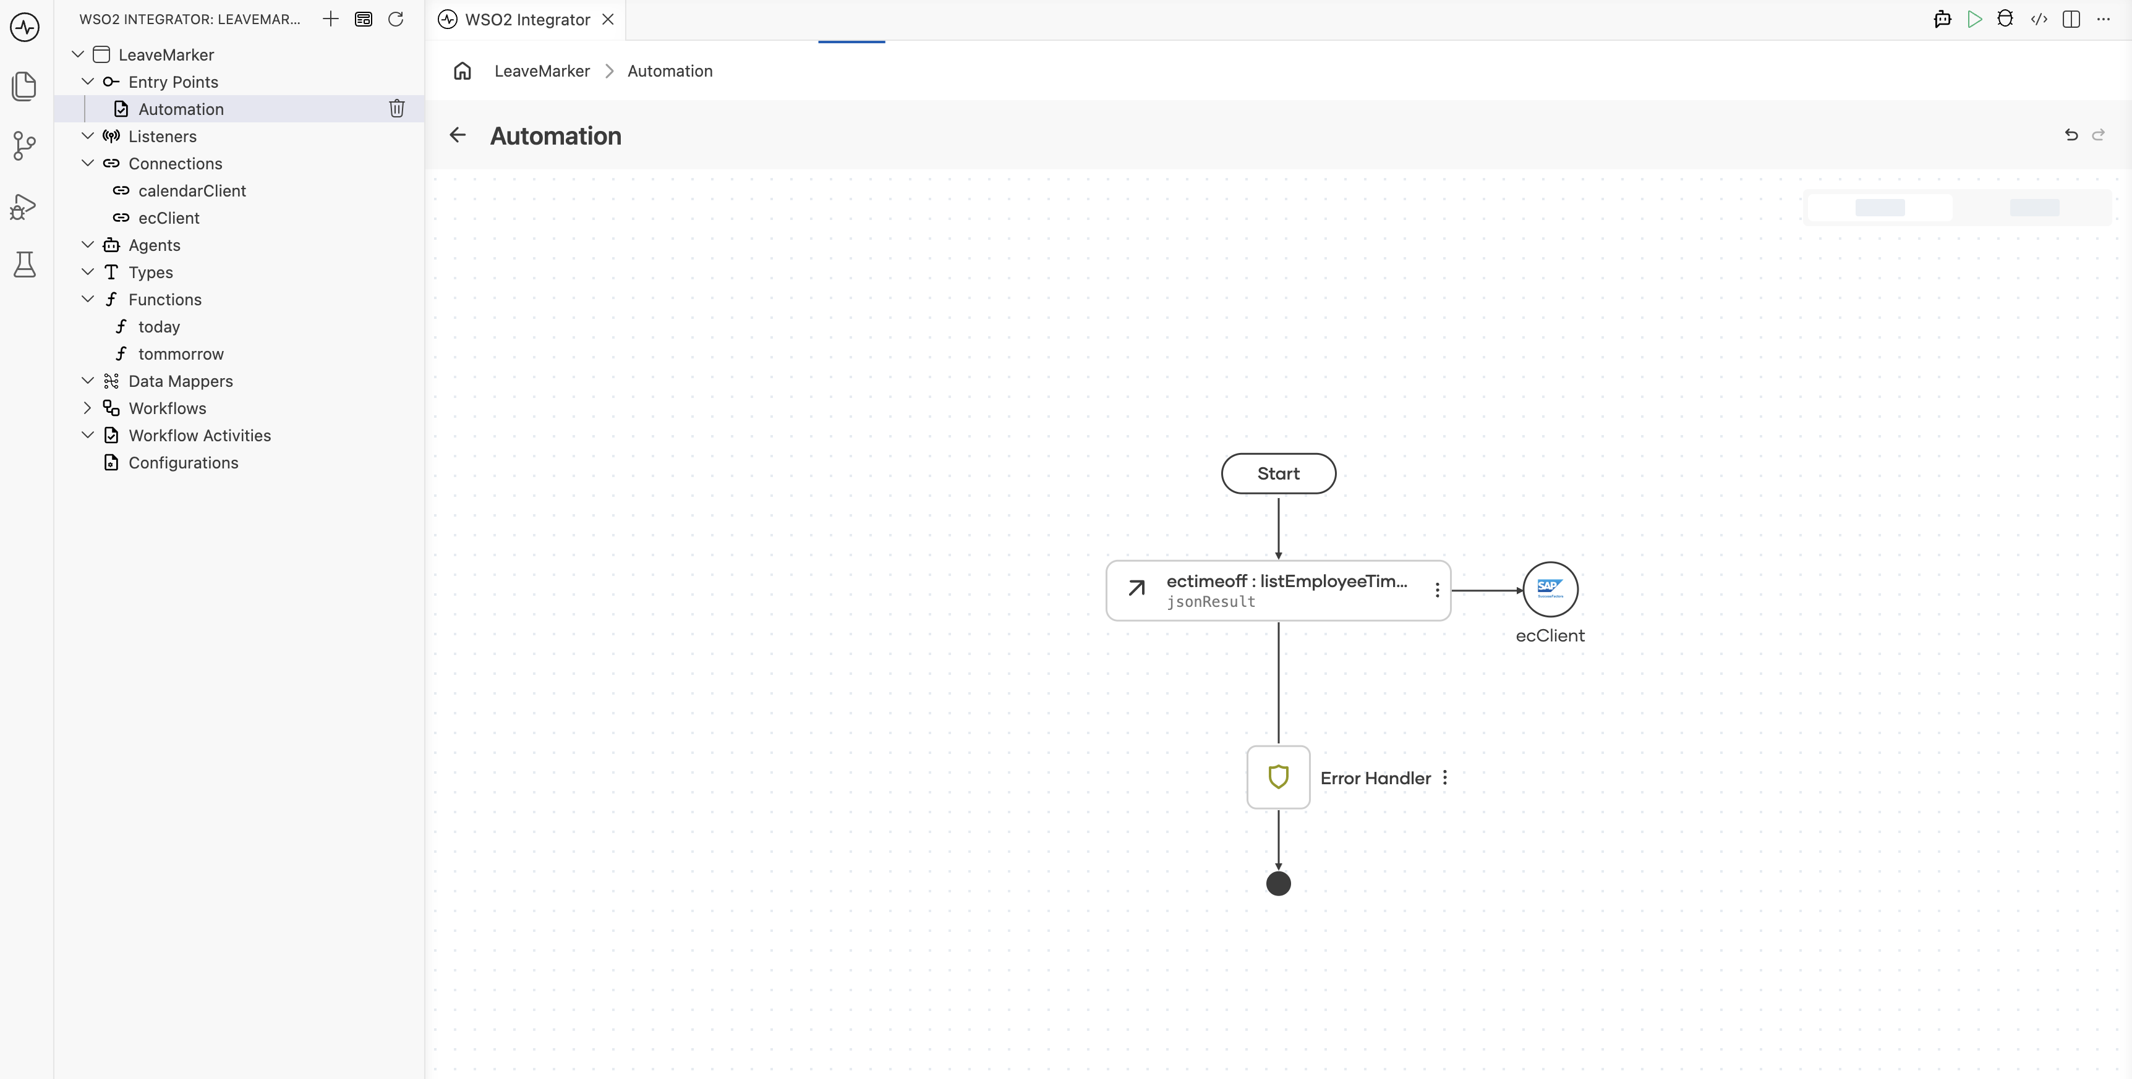Collapse the Entry Points section
Viewport: 2132px width, 1079px height.
[88, 82]
